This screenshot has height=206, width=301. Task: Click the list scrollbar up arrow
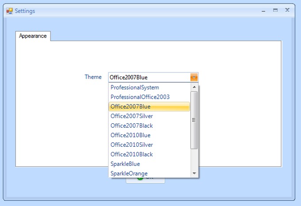194,87
